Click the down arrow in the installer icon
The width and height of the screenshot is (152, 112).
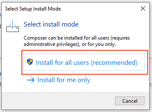coord(12,24)
